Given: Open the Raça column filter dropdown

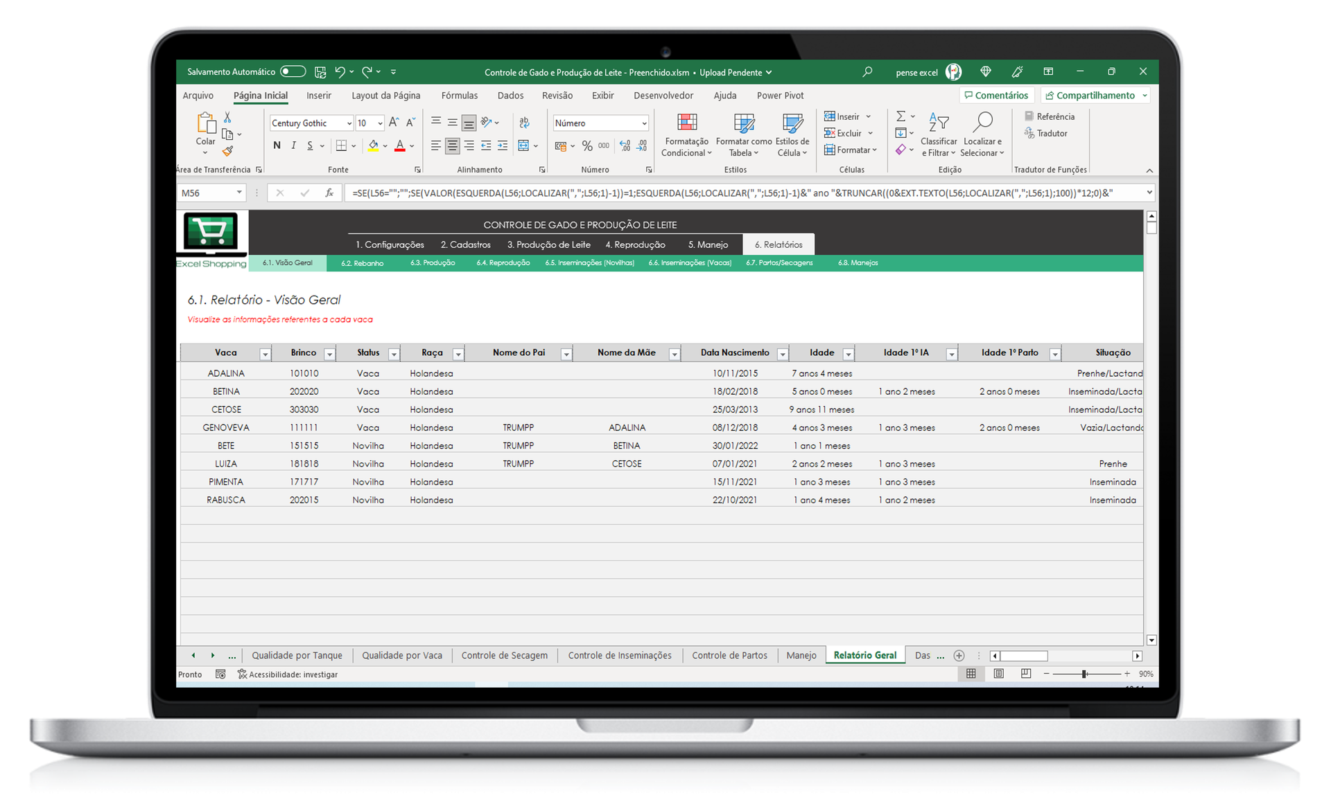Looking at the screenshot, I should (458, 354).
